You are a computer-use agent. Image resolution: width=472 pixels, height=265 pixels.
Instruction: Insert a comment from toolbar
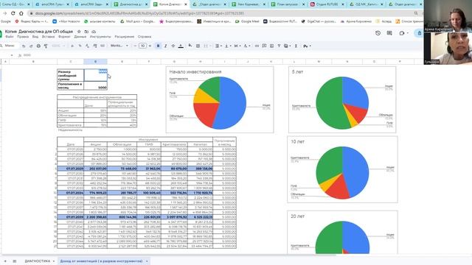(264, 46)
